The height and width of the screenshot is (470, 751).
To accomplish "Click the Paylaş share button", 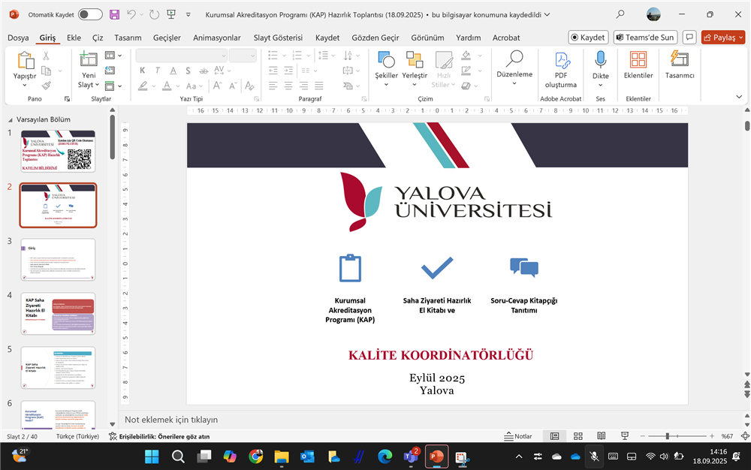I will coord(722,38).
